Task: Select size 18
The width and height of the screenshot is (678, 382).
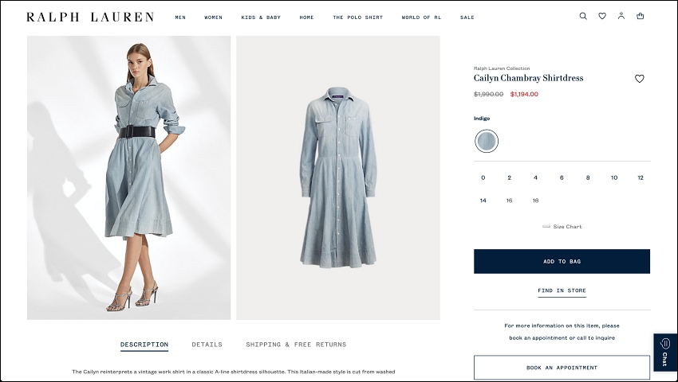Action: [535, 201]
